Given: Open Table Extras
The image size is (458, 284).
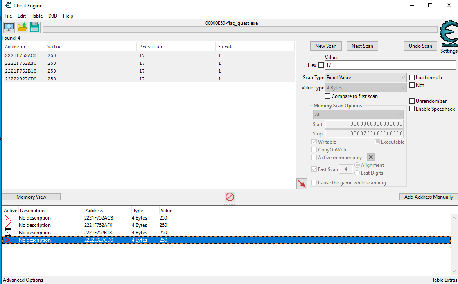Looking at the screenshot, I should point(444,280).
